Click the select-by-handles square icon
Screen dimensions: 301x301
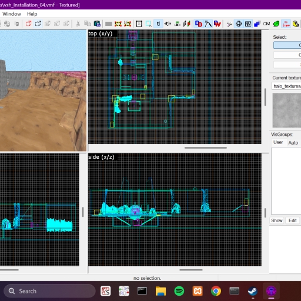[139, 24]
